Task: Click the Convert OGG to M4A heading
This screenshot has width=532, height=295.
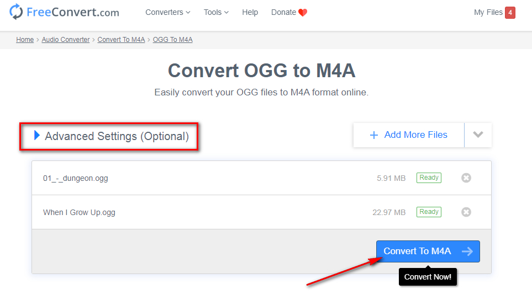Action: [262, 71]
